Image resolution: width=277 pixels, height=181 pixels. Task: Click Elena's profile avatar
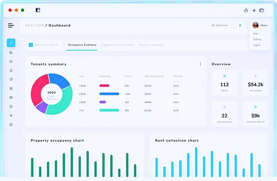pyautogui.click(x=255, y=25)
